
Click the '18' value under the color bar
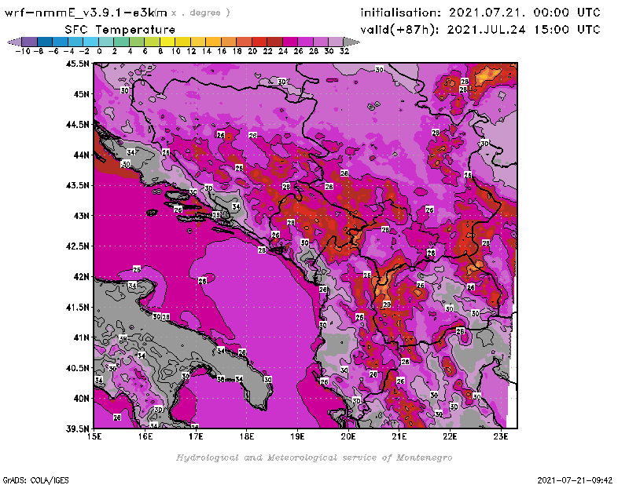pos(237,51)
